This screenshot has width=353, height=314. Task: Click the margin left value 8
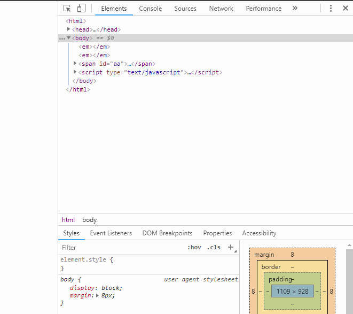(x=253, y=292)
